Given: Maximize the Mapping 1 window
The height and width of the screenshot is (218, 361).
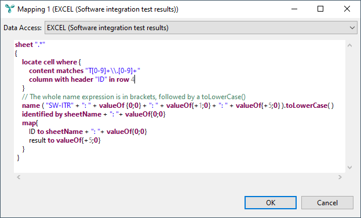Looking at the screenshot, I should click(x=320, y=9).
